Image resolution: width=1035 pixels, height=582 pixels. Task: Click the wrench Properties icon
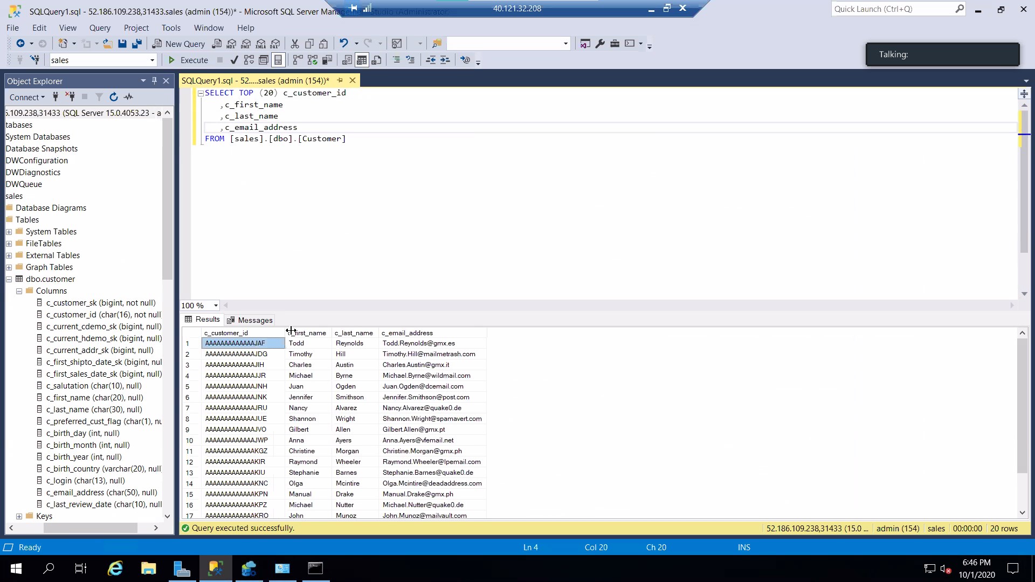point(600,44)
